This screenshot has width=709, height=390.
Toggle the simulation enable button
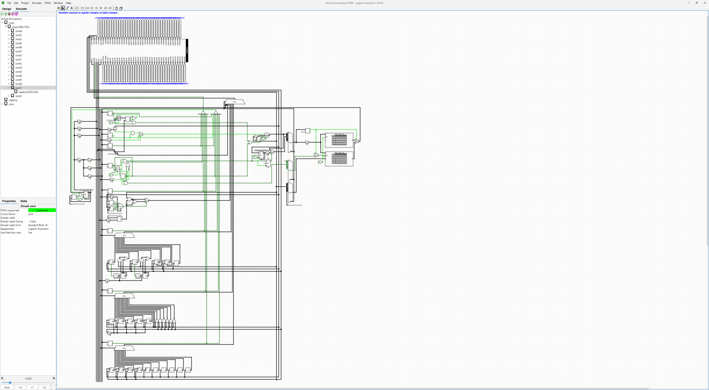tap(2, 14)
